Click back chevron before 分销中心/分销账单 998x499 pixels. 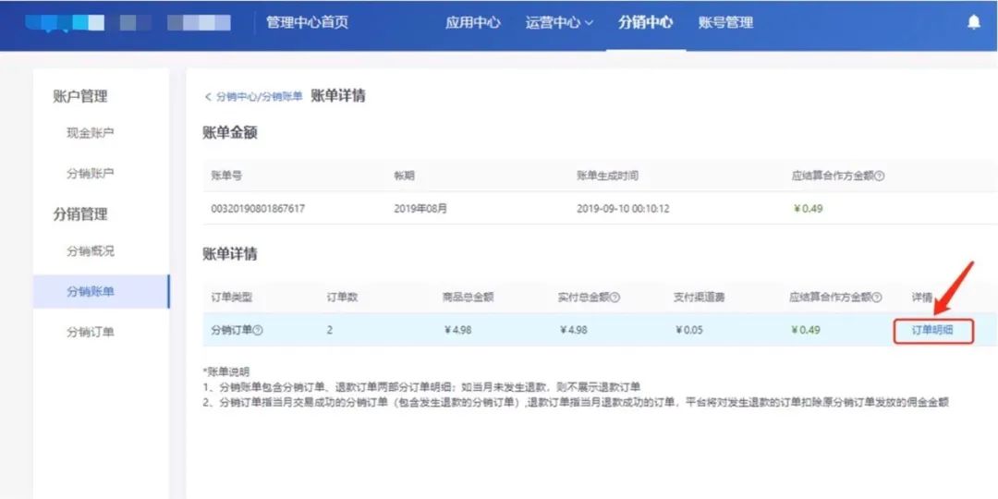point(208,97)
